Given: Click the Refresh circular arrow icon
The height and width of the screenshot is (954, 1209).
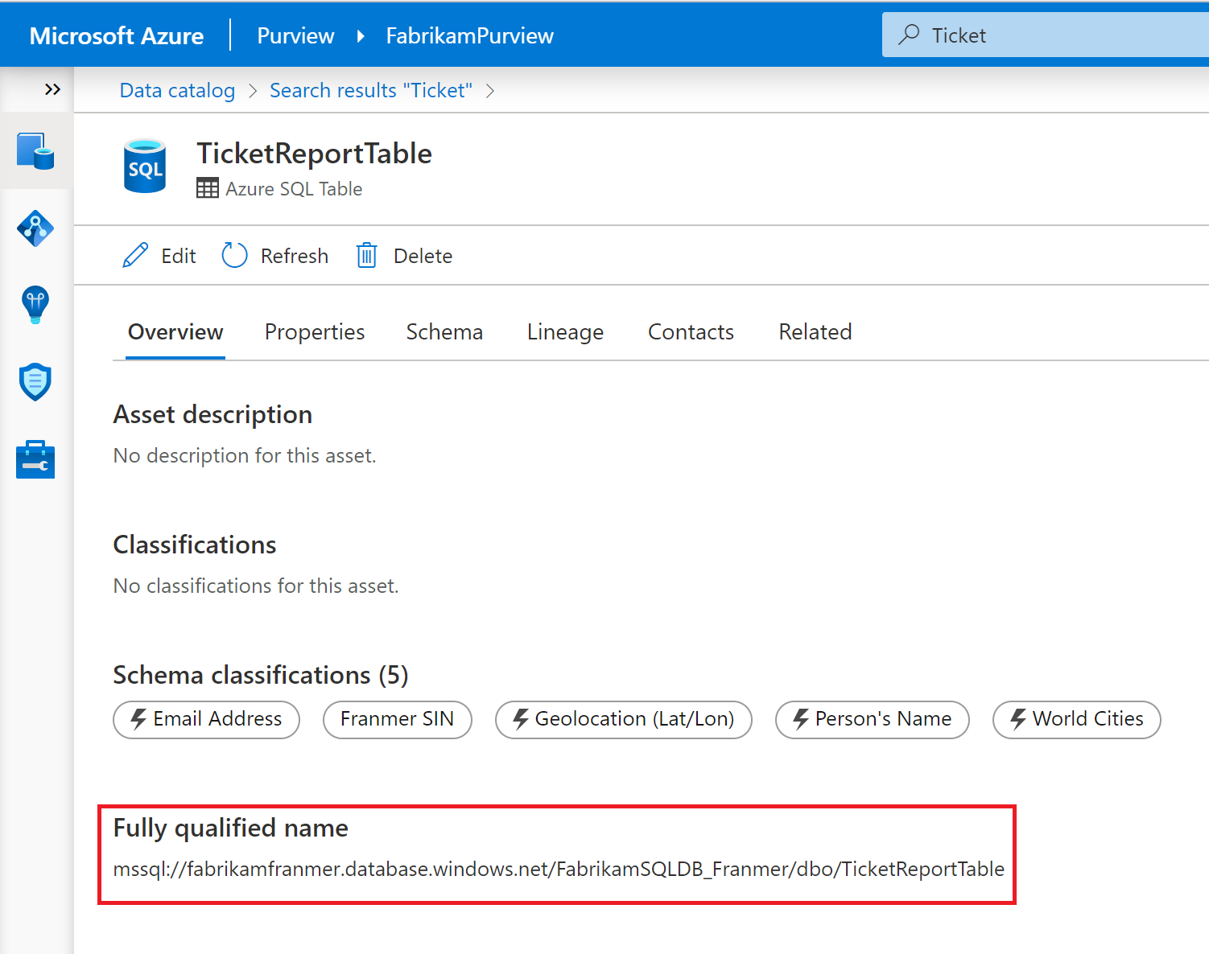Looking at the screenshot, I should click(234, 255).
